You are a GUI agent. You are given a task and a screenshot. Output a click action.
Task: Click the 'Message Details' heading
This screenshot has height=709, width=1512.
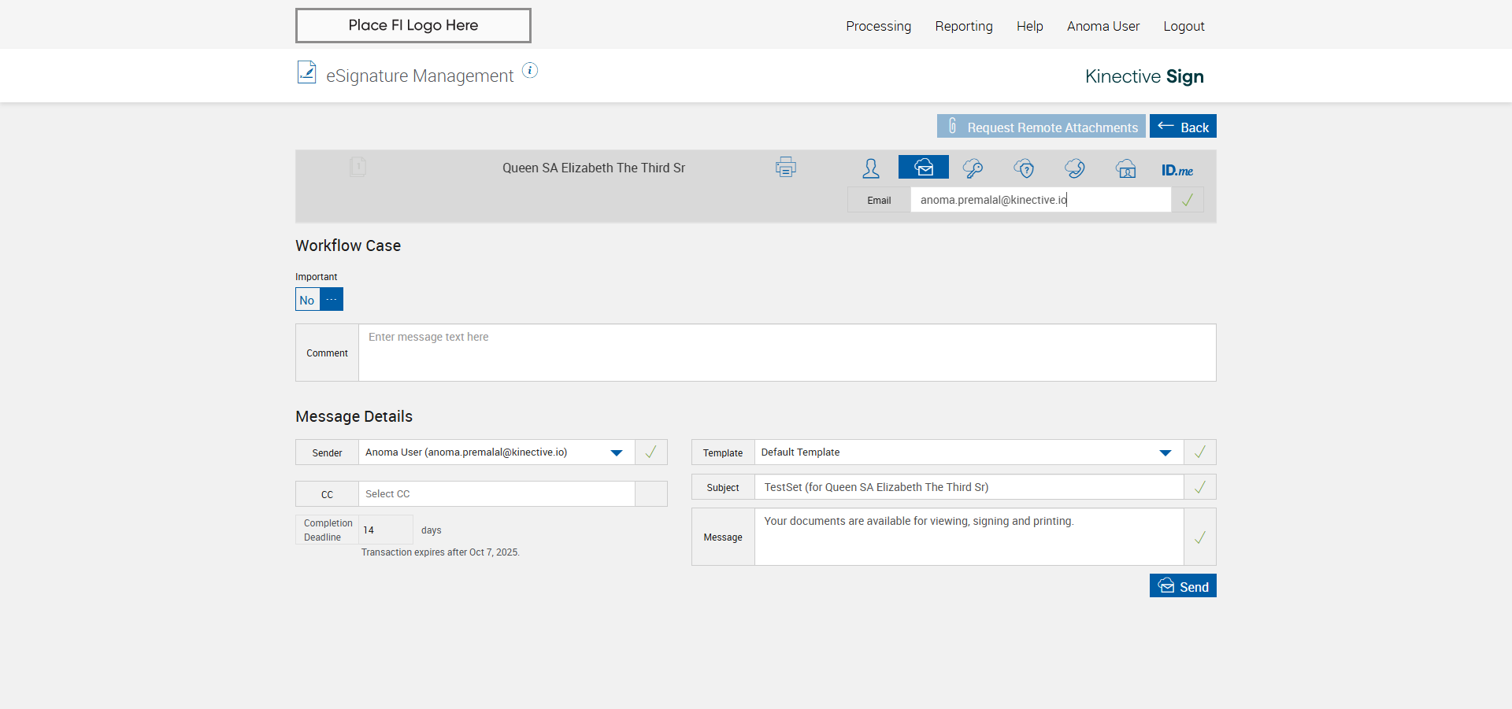354,416
